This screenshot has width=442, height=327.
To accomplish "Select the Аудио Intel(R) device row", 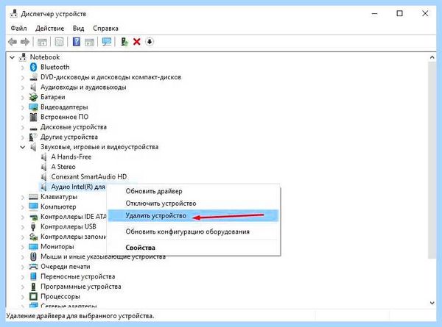I will tap(73, 187).
